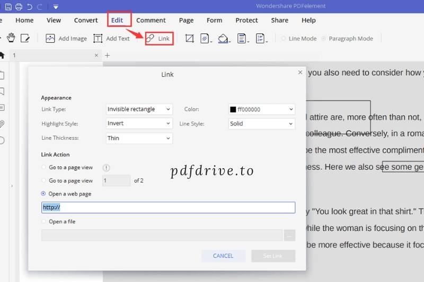The image size is (424, 282).
Task: Add a new tab with plus
Action: click(108, 56)
